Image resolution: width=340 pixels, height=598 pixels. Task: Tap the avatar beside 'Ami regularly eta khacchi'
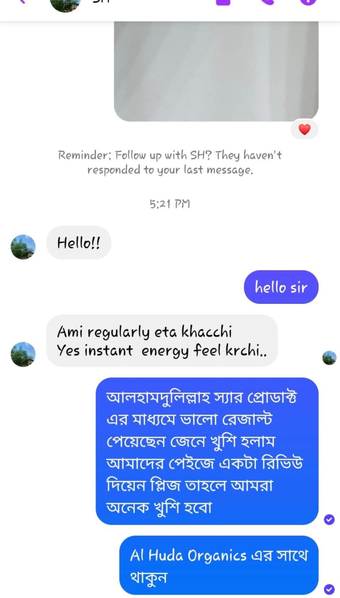tap(23, 354)
